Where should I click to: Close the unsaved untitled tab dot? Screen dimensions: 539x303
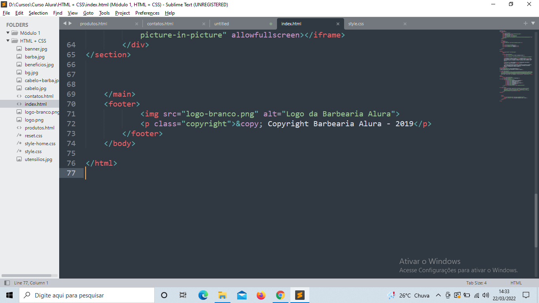(x=271, y=24)
